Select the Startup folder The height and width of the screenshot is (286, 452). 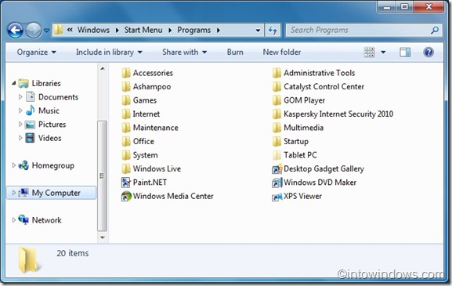click(291, 141)
